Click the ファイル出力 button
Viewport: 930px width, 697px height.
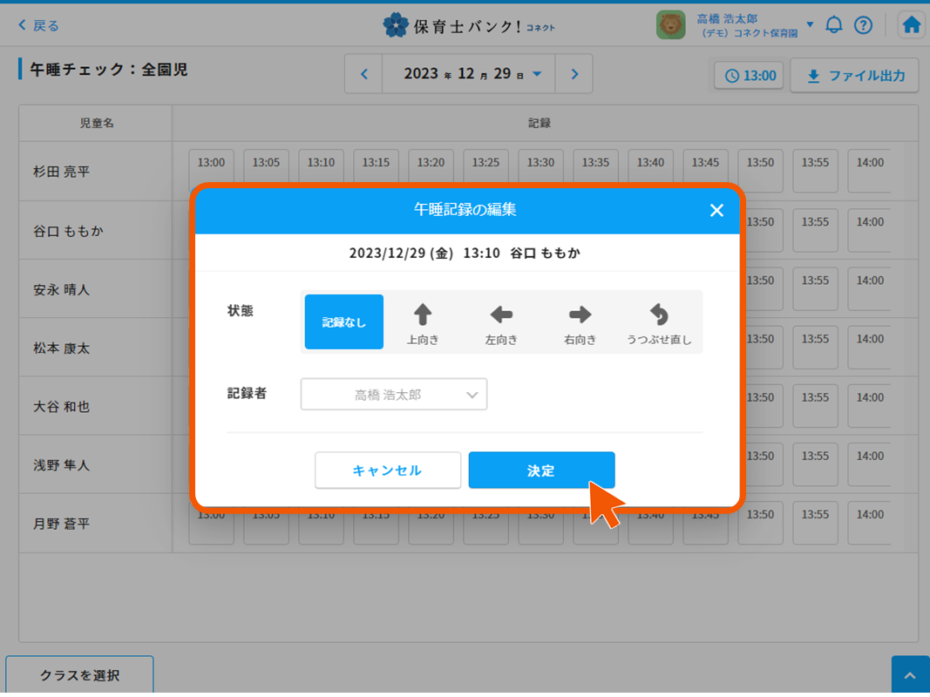[854, 76]
